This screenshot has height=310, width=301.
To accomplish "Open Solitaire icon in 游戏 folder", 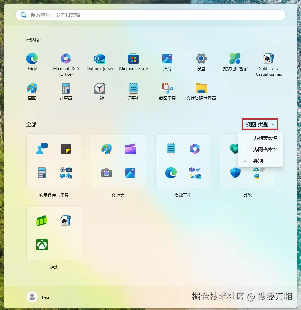I will [66, 221].
